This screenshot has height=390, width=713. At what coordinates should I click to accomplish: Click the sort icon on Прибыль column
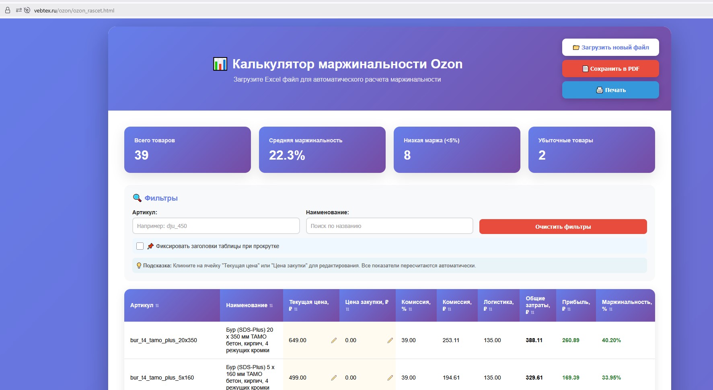tap(568, 309)
